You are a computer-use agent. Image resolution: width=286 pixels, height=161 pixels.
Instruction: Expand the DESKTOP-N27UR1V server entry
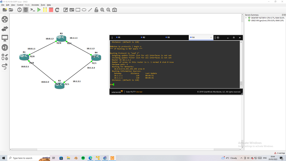[246, 18]
